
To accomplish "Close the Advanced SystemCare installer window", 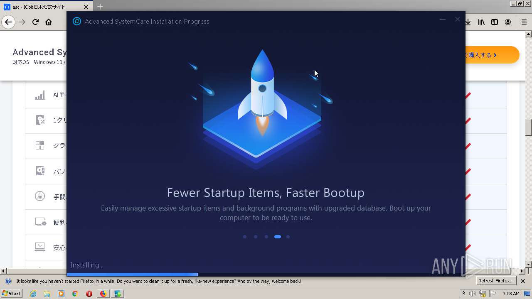I will [458, 19].
